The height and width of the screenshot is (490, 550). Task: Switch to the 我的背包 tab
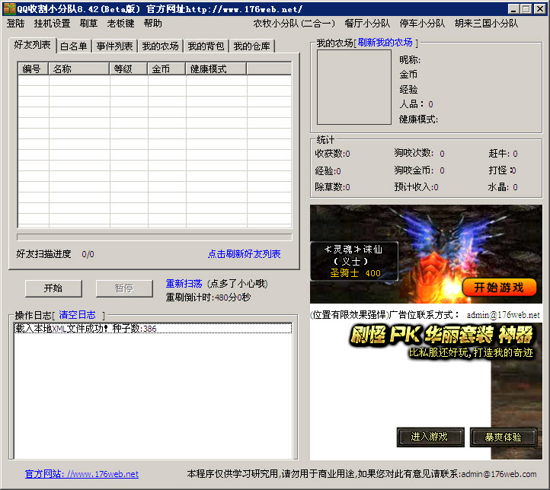click(206, 46)
